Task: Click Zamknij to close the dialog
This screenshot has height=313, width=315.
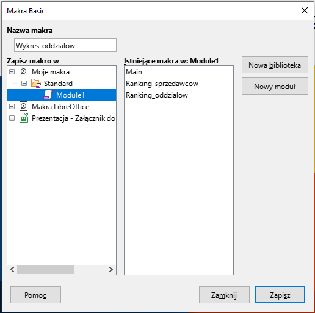Action: tap(224, 295)
